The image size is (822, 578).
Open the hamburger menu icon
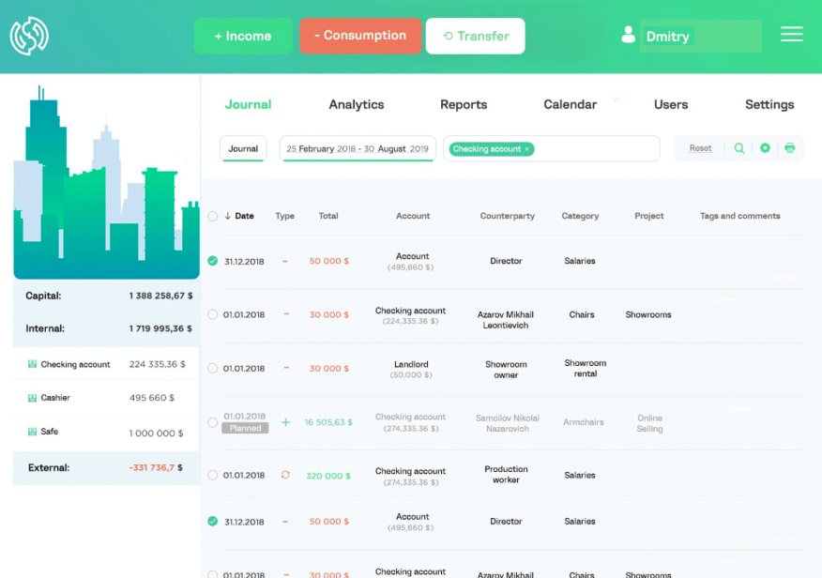791,34
